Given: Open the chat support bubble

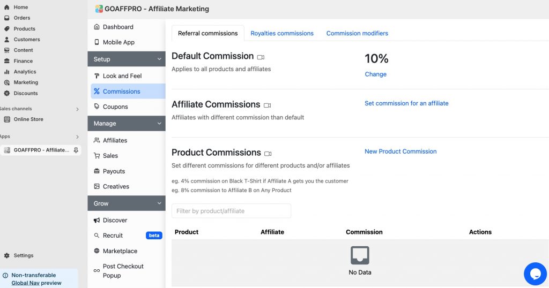Looking at the screenshot, I should click(x=535, y=274).
